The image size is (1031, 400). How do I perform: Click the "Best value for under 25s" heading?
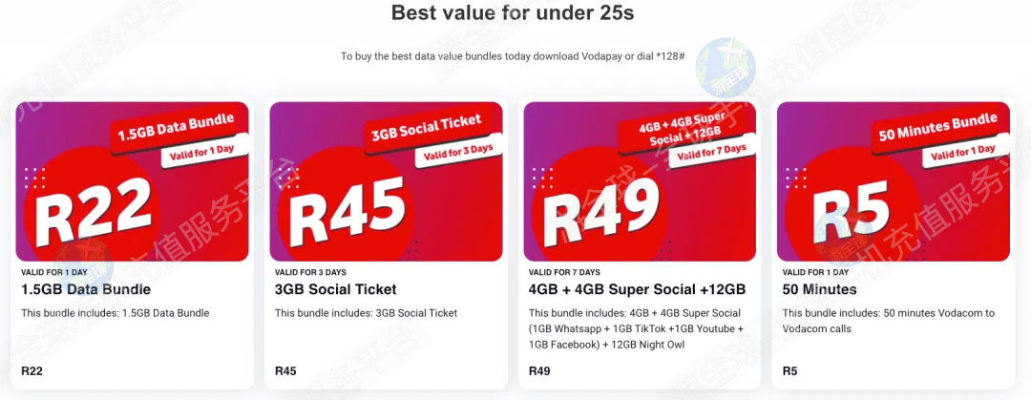tap(513, 14)
